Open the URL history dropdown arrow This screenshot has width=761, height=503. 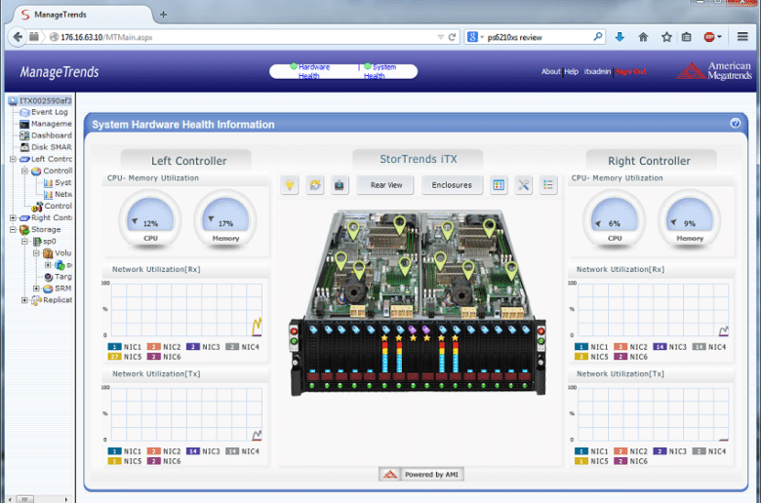[441, 37]
